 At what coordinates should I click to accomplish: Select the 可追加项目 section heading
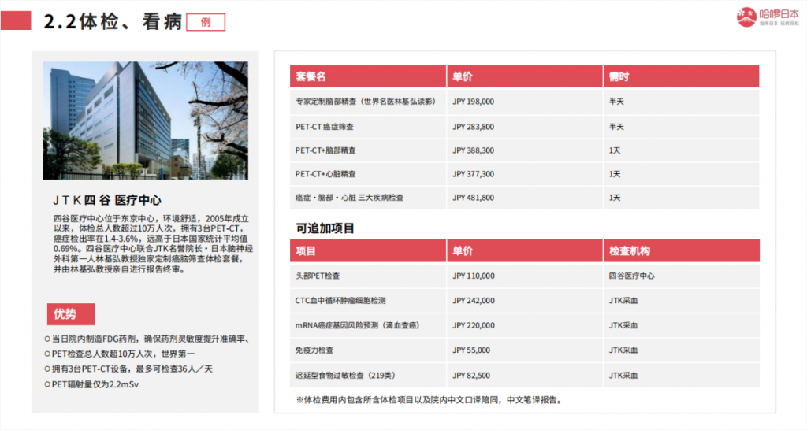coord(325,228)
